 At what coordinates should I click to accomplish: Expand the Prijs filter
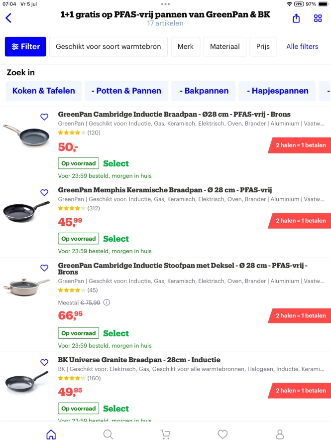(x=263, y=47)
